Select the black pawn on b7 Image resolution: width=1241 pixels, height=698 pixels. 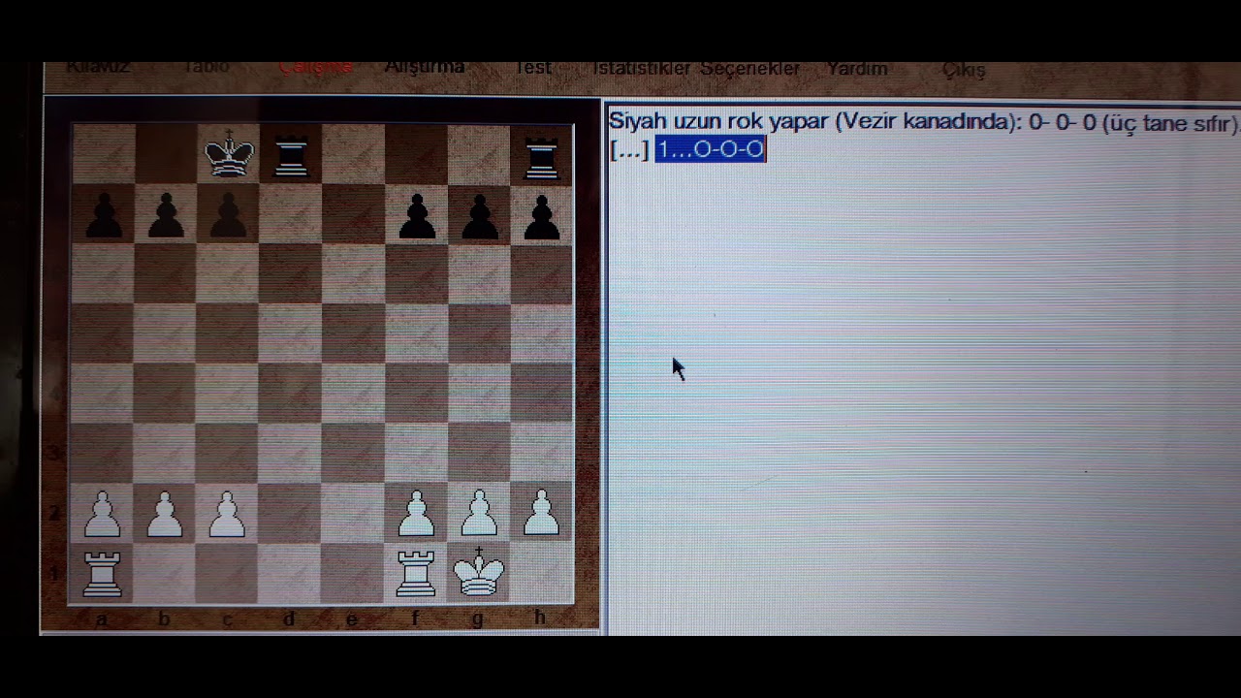click(x=166, y=215)
